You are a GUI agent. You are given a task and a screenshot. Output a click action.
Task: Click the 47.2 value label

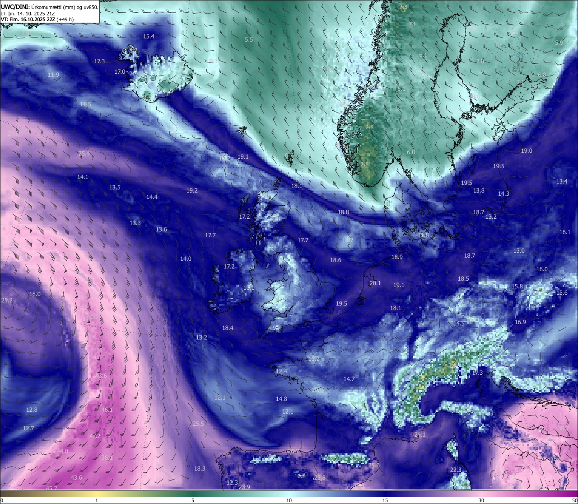[x=95, y=436]
